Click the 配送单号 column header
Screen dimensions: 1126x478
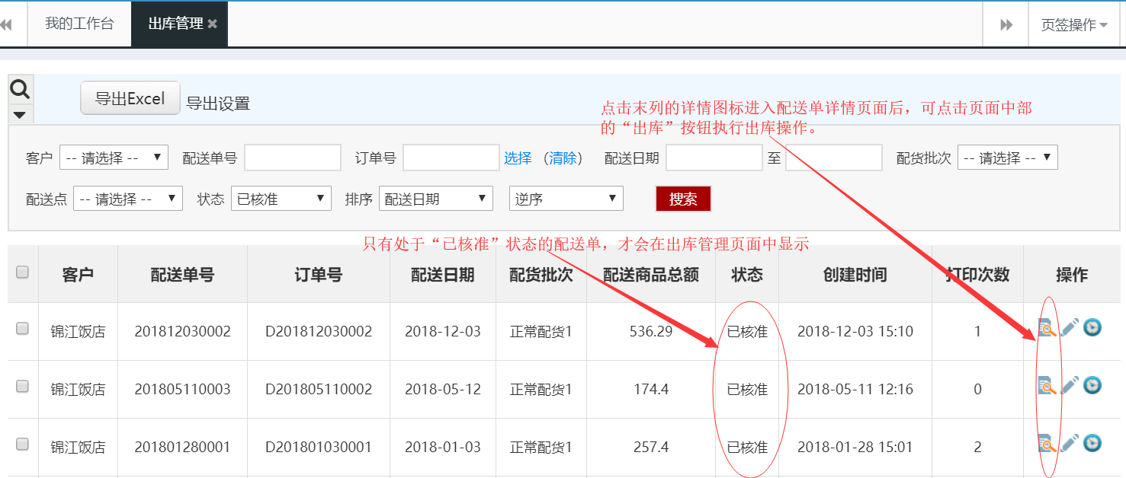click(x=182, y=275)
